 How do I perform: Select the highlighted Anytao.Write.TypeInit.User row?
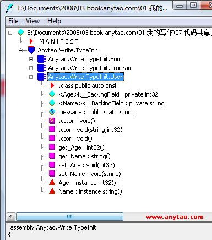tap(85, 77)
